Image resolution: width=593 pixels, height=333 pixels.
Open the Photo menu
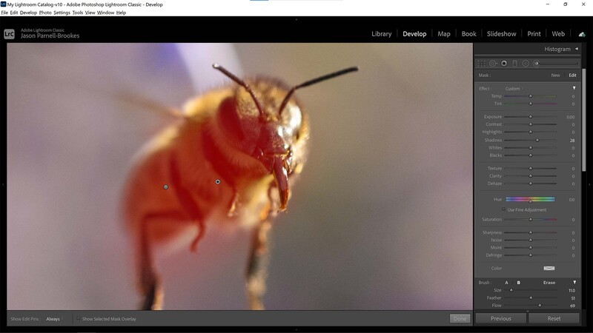(x=45, y=13)
